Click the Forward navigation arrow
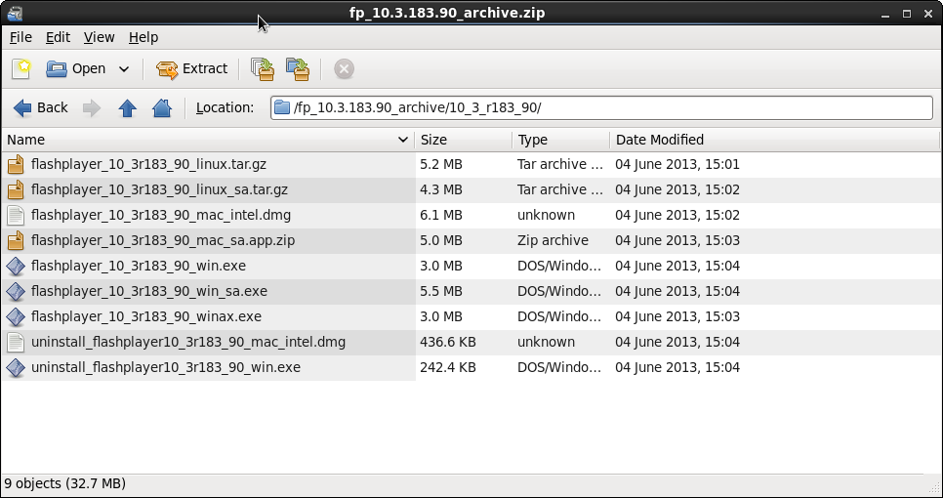The height and width of the screenshot is (498, 943). point(92,107)
